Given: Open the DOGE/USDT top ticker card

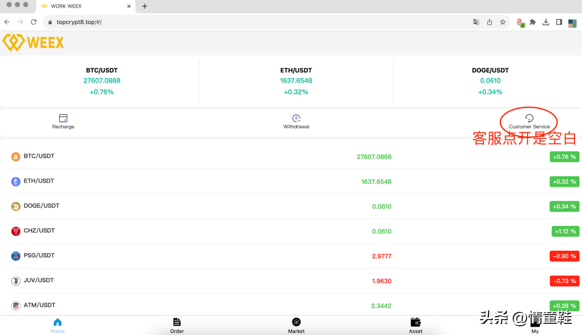Looking at the screenshot, I should point(490,81).
